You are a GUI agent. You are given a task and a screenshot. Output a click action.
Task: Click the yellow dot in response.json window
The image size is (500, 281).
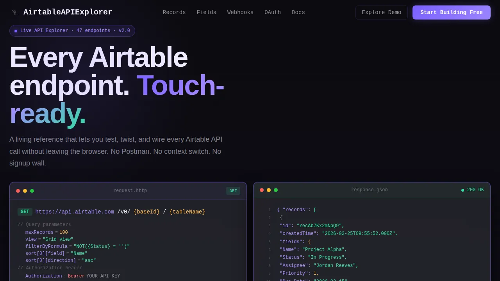coord(269,190)
